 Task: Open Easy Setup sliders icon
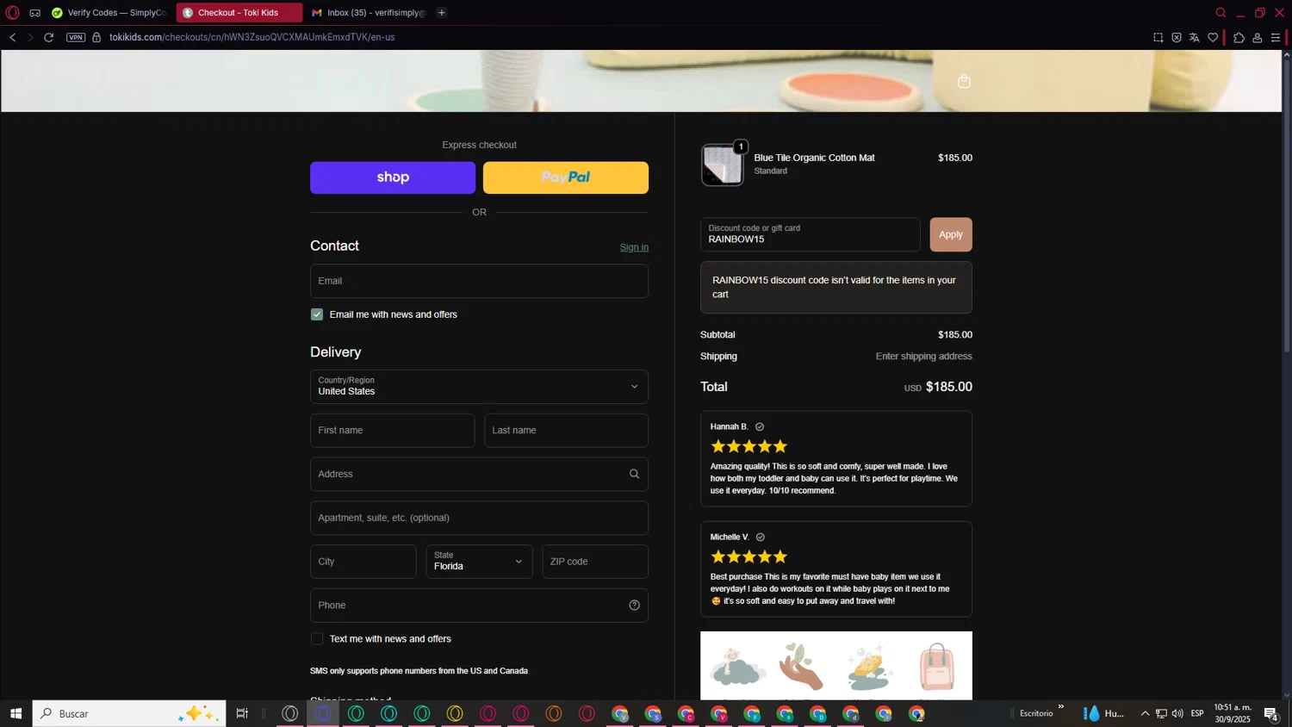(1276, 37)
